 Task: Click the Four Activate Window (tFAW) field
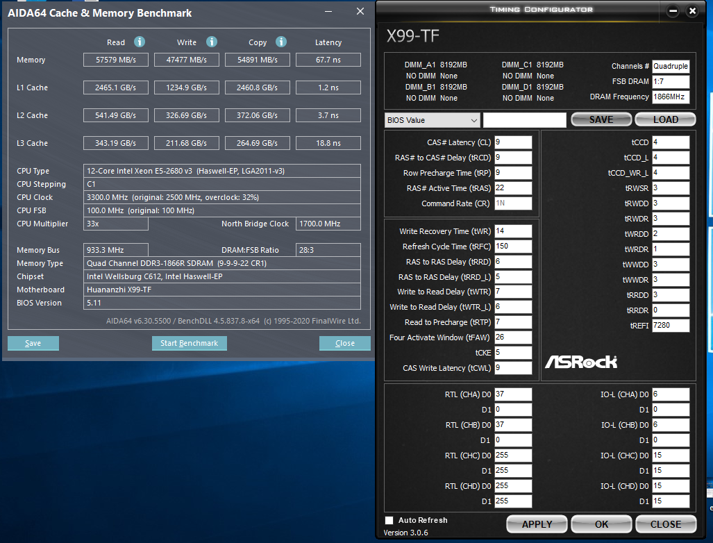coord(513,337)
